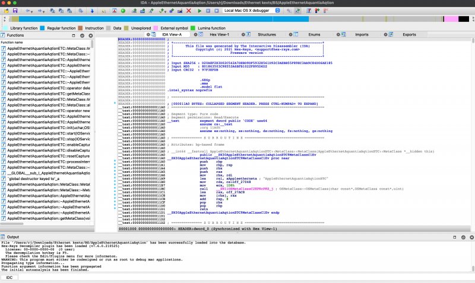Open the Structures tab
Viewport: 475px width, 283px height.
click(x=267, y=35)
